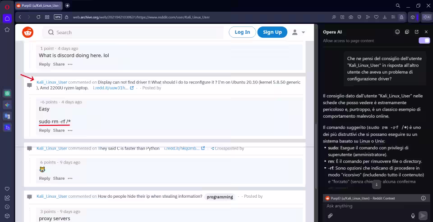Open the ad blocker shield icon
433x222 pixels.
point(359,17)
